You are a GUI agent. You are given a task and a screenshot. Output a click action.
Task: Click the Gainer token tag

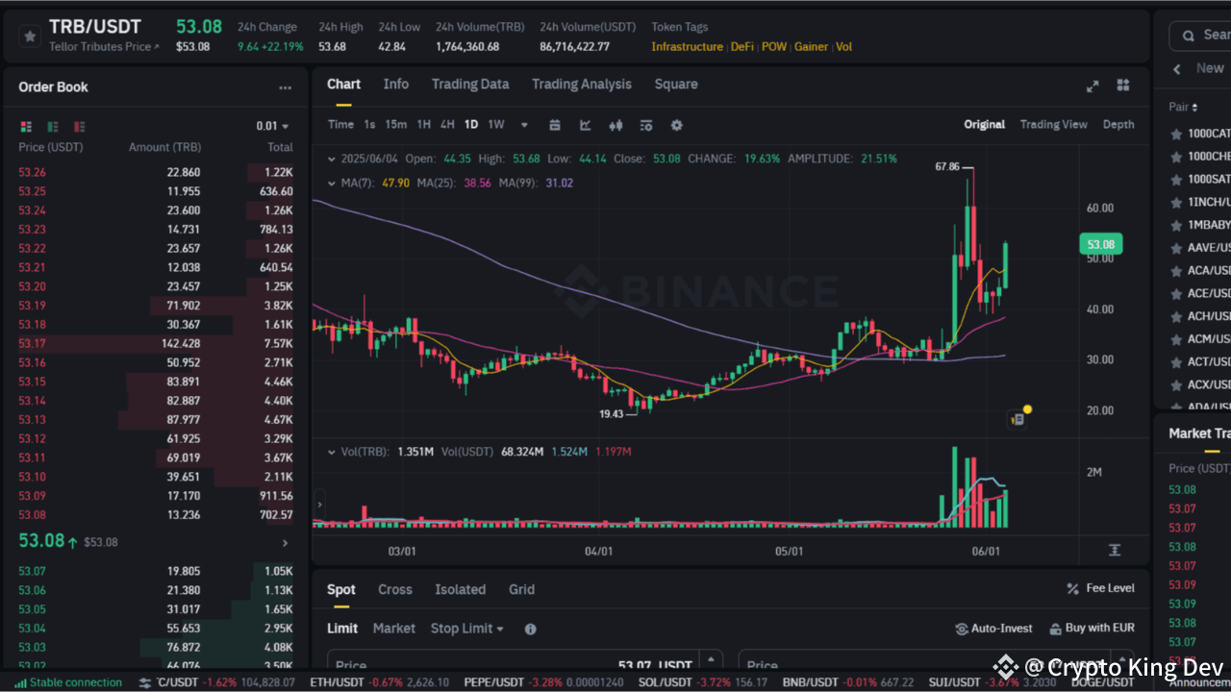(811, 47)
